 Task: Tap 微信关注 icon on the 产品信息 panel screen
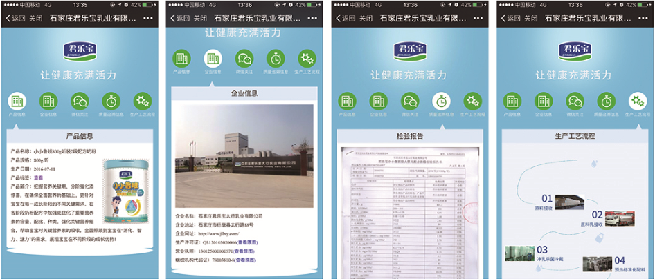tap(80, 101)
